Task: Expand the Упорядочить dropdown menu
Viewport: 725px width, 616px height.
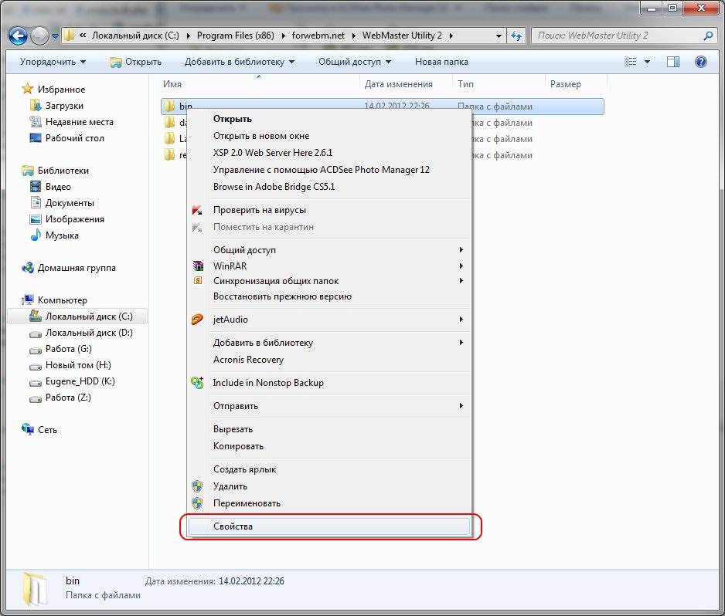Action: coord(53,62)
